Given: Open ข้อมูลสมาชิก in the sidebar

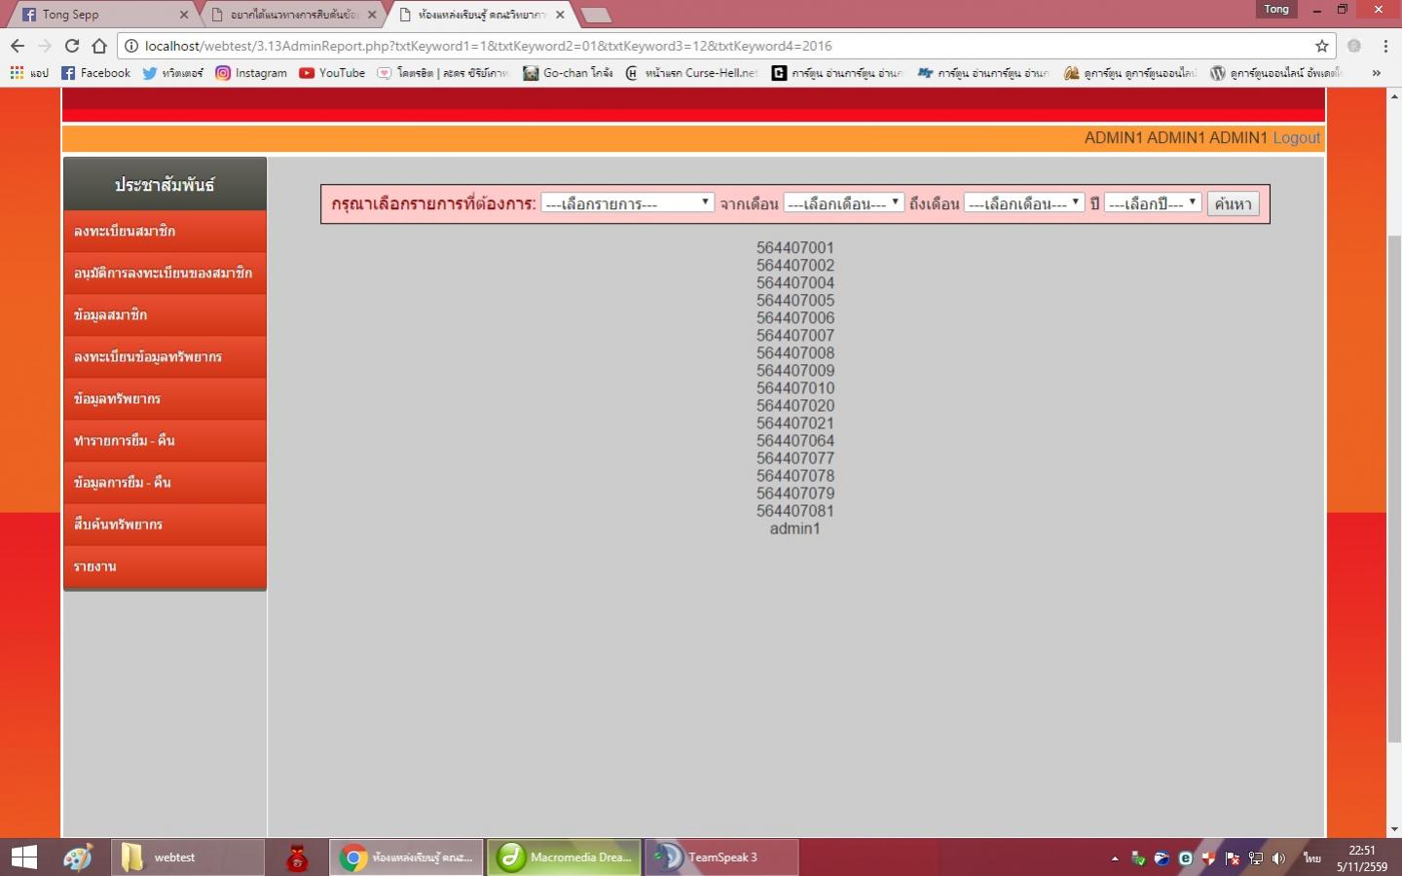Looking at the screenshot, I should 165,315.
